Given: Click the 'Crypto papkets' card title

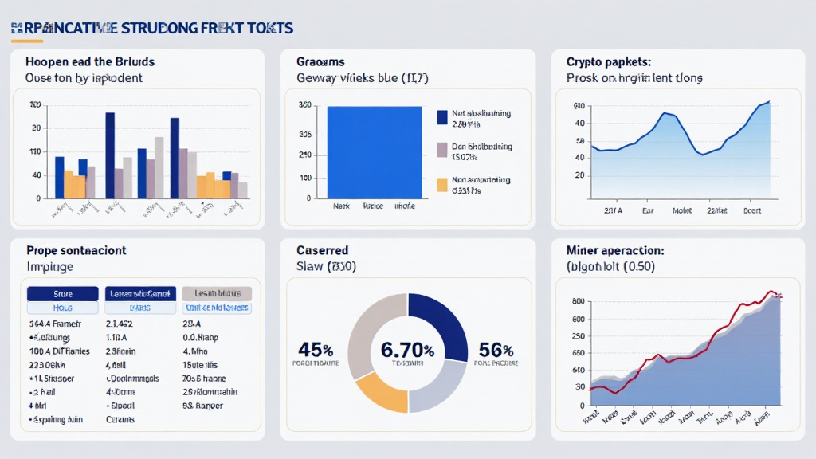Looking at the screenshot, I should point(609,61).
